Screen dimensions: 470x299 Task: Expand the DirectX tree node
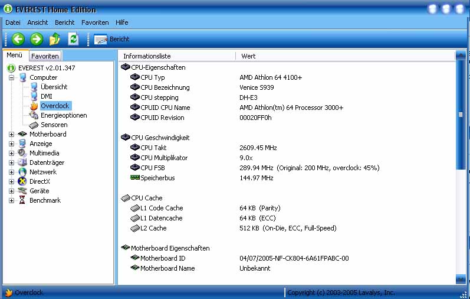[11, 181]
